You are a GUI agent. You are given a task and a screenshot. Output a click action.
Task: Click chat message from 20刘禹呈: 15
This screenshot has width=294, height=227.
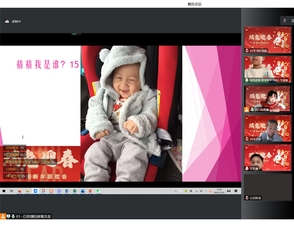click(15, 148)
